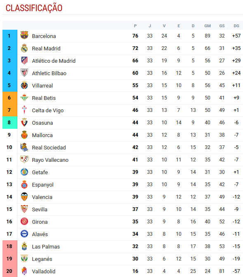This screenshot has width=243, height=277.
Task: Sort by the GM goals scored header
Action: [208, 26]
